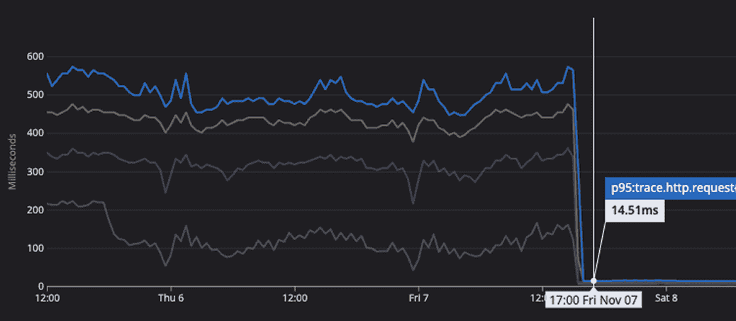Click the 500 y-axis tick label

[36, 95]
